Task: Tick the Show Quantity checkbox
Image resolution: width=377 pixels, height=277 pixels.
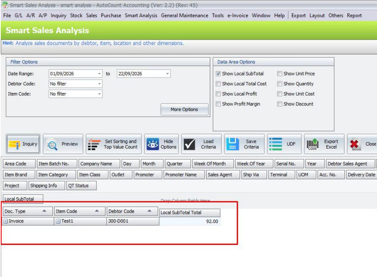Action: [279, 84]
